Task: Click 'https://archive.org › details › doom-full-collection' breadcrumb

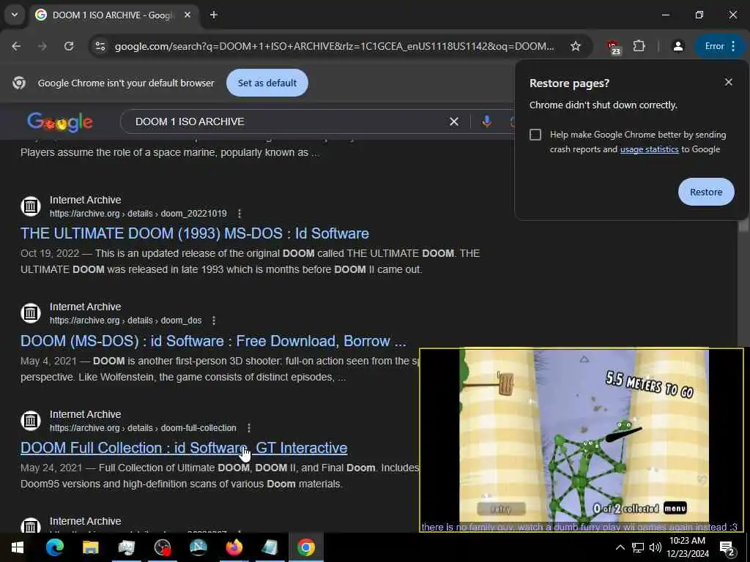Action: pyautogui.click(x=143, y=427)
